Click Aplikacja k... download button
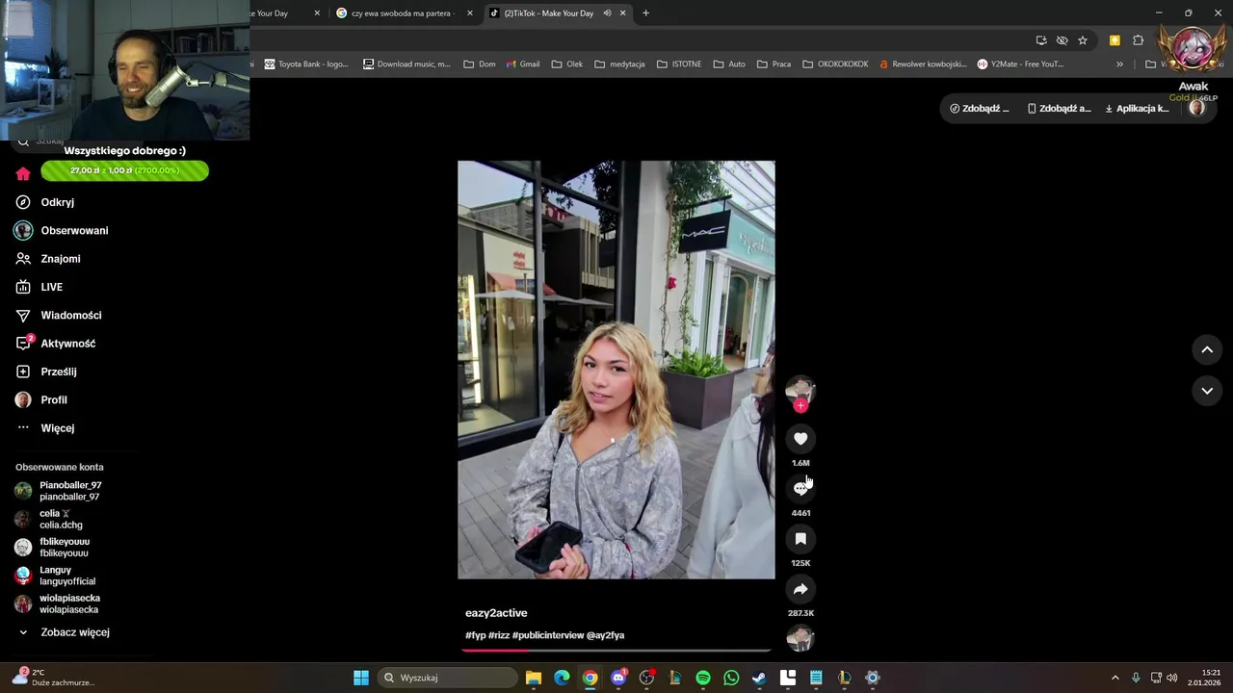This screenshot has width=1233, height=693. (1137, 108)
